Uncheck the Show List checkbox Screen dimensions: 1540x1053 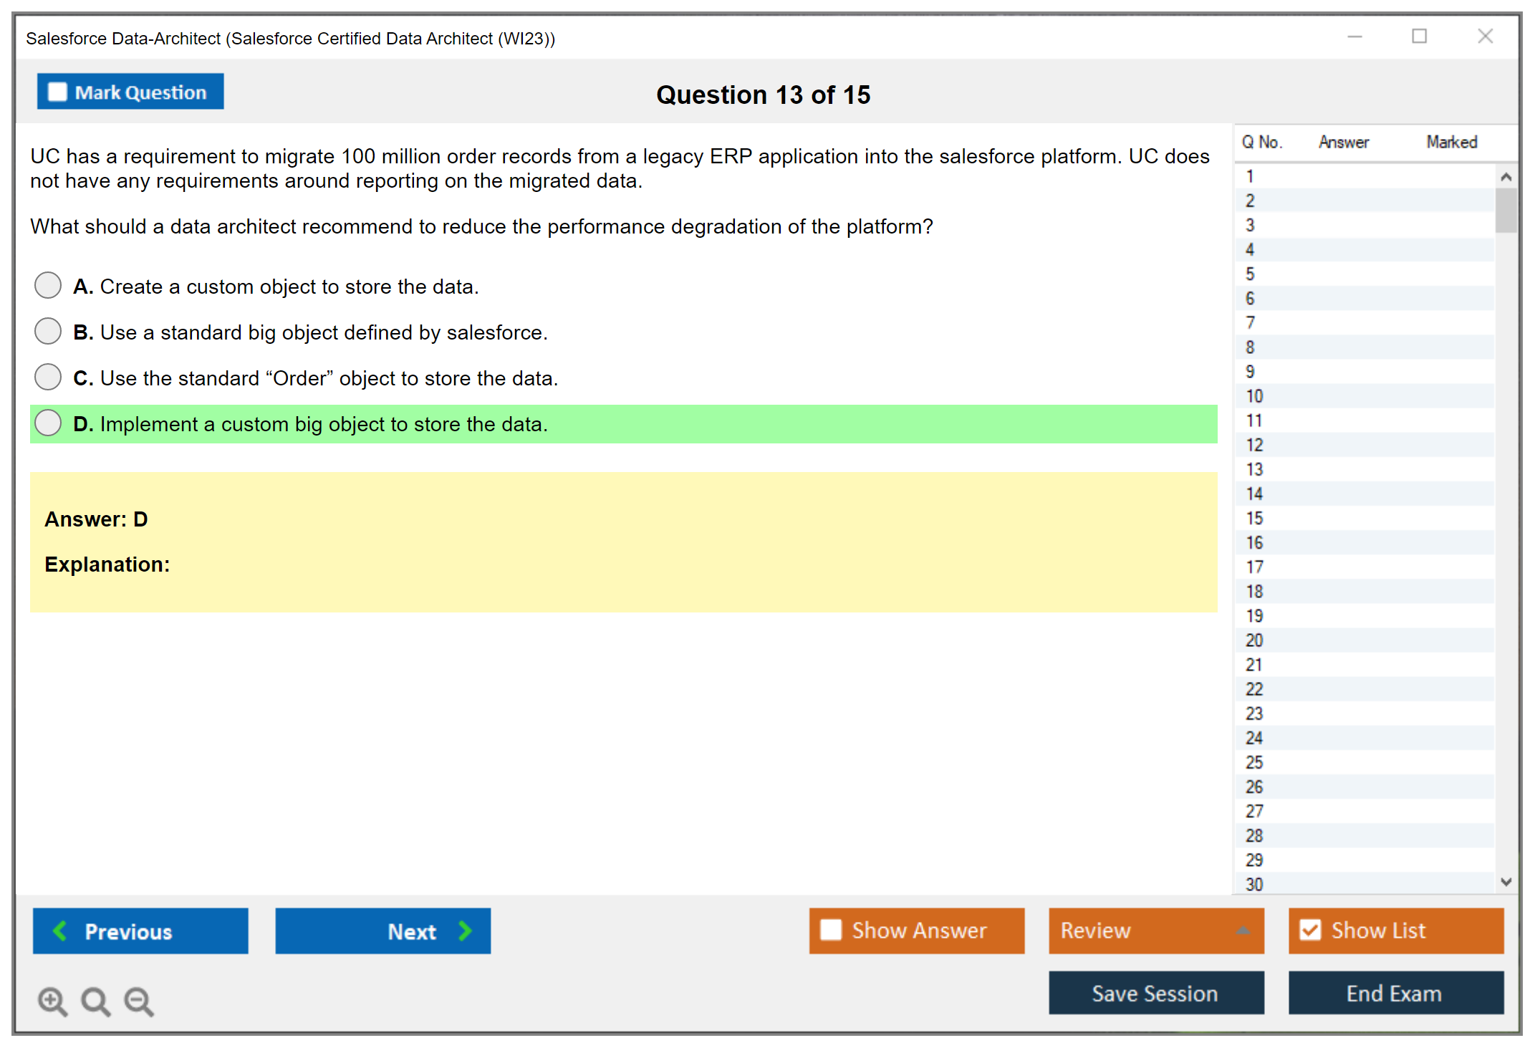(x=1310, y=930)
